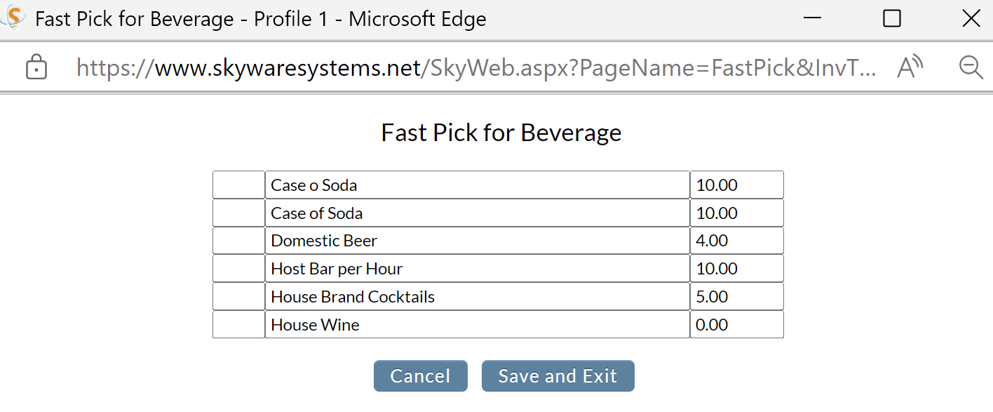Click the Host Bar per Hour price field
This screenshot has width=993, height=412.
tap(737, 269)
